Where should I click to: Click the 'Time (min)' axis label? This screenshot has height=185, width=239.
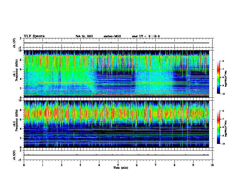(x=121, y=168)
